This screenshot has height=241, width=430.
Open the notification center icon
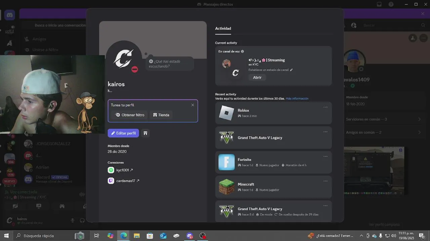[x=422, y=236]
